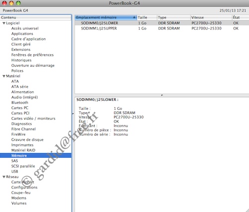Screen dimensions: 249x212
Task: Collapse the Réseau section triangle
Action: (4, 177)
